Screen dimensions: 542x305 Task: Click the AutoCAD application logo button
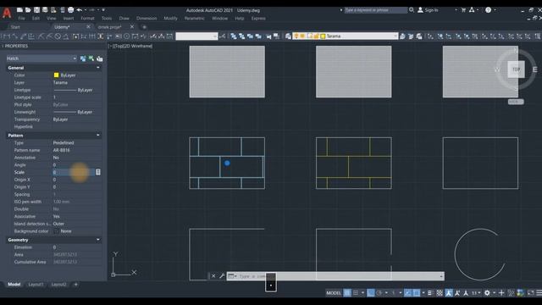(7, 13)
